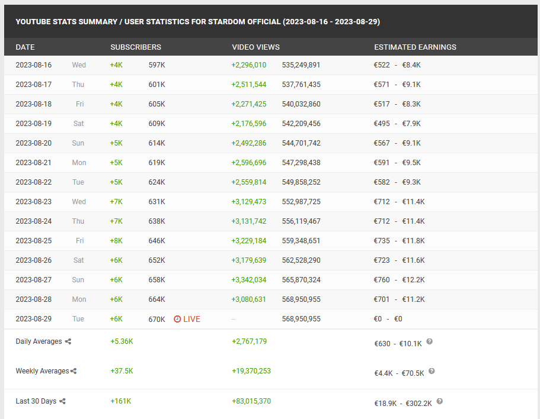Select the 2023-08-28 date cell
The image size is (540, 419).
click(x=33, y=299)
